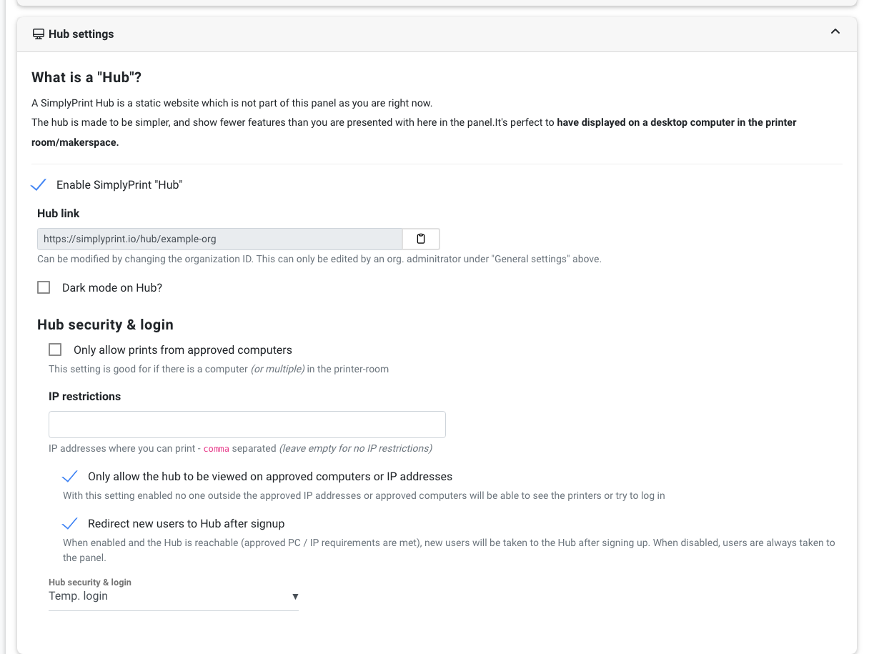Copy the Hub link with clipboard icon

(421, 239)
